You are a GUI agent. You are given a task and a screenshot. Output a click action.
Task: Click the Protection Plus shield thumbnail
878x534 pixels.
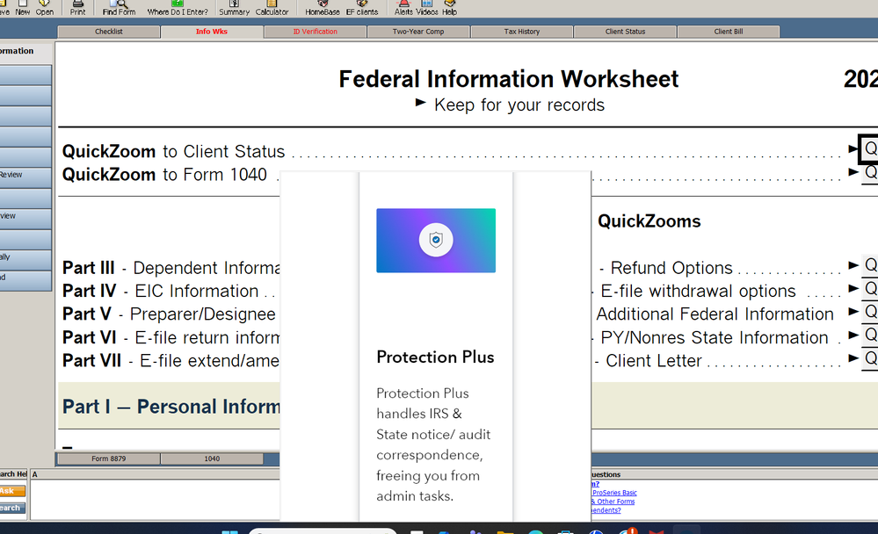click(435, 240)
